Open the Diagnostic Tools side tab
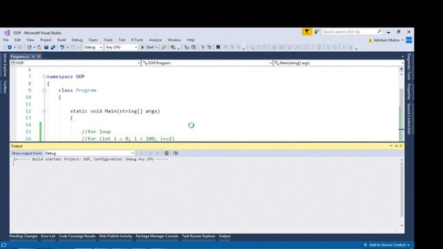Viewport: 443px width, 249px height. point(409,66)
